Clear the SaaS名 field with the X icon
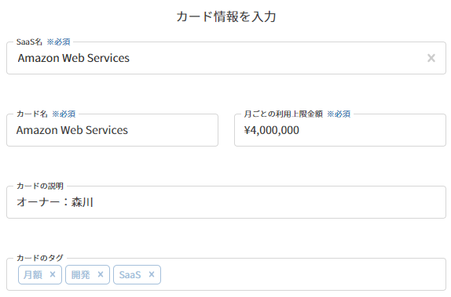451x297 pixels. click(431, 58)
